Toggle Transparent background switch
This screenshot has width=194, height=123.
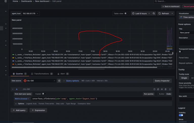click(181, 52)
